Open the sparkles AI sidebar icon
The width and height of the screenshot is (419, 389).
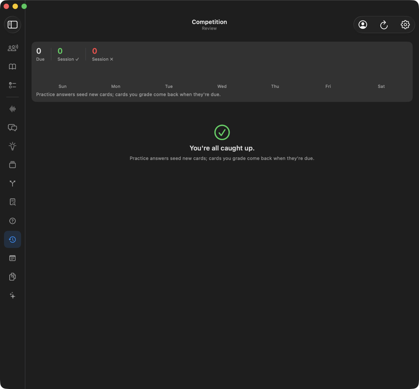12,295
